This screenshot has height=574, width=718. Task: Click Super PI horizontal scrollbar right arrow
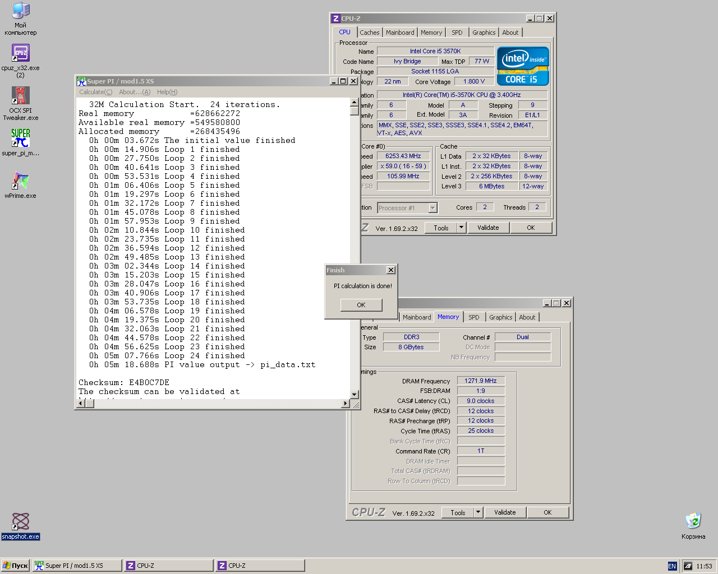[346, 403]
